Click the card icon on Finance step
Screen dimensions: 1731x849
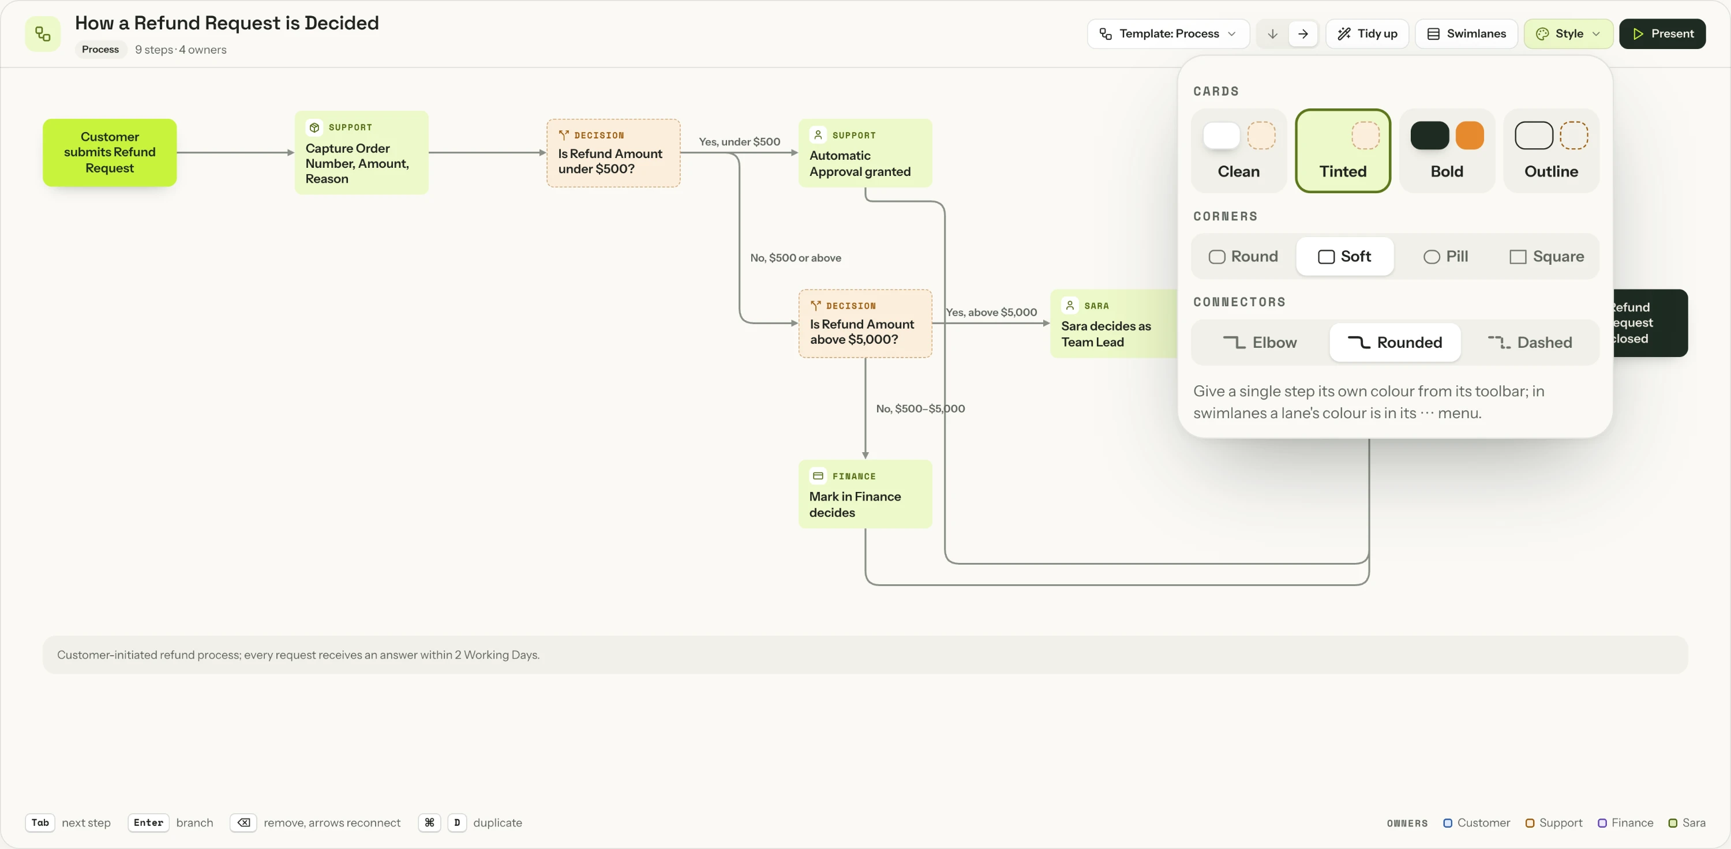(x=818, y=476)
